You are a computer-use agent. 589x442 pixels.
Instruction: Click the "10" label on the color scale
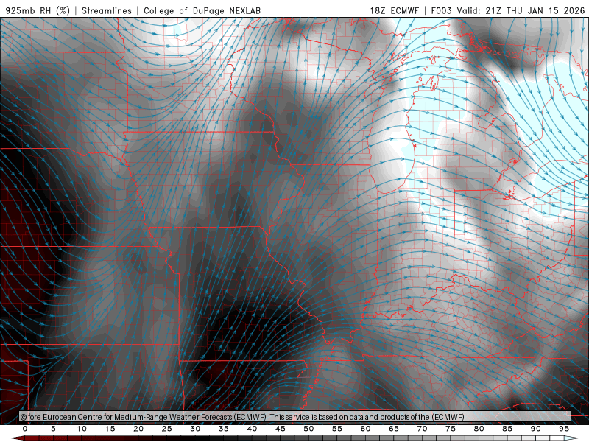(x=82, y=429)
